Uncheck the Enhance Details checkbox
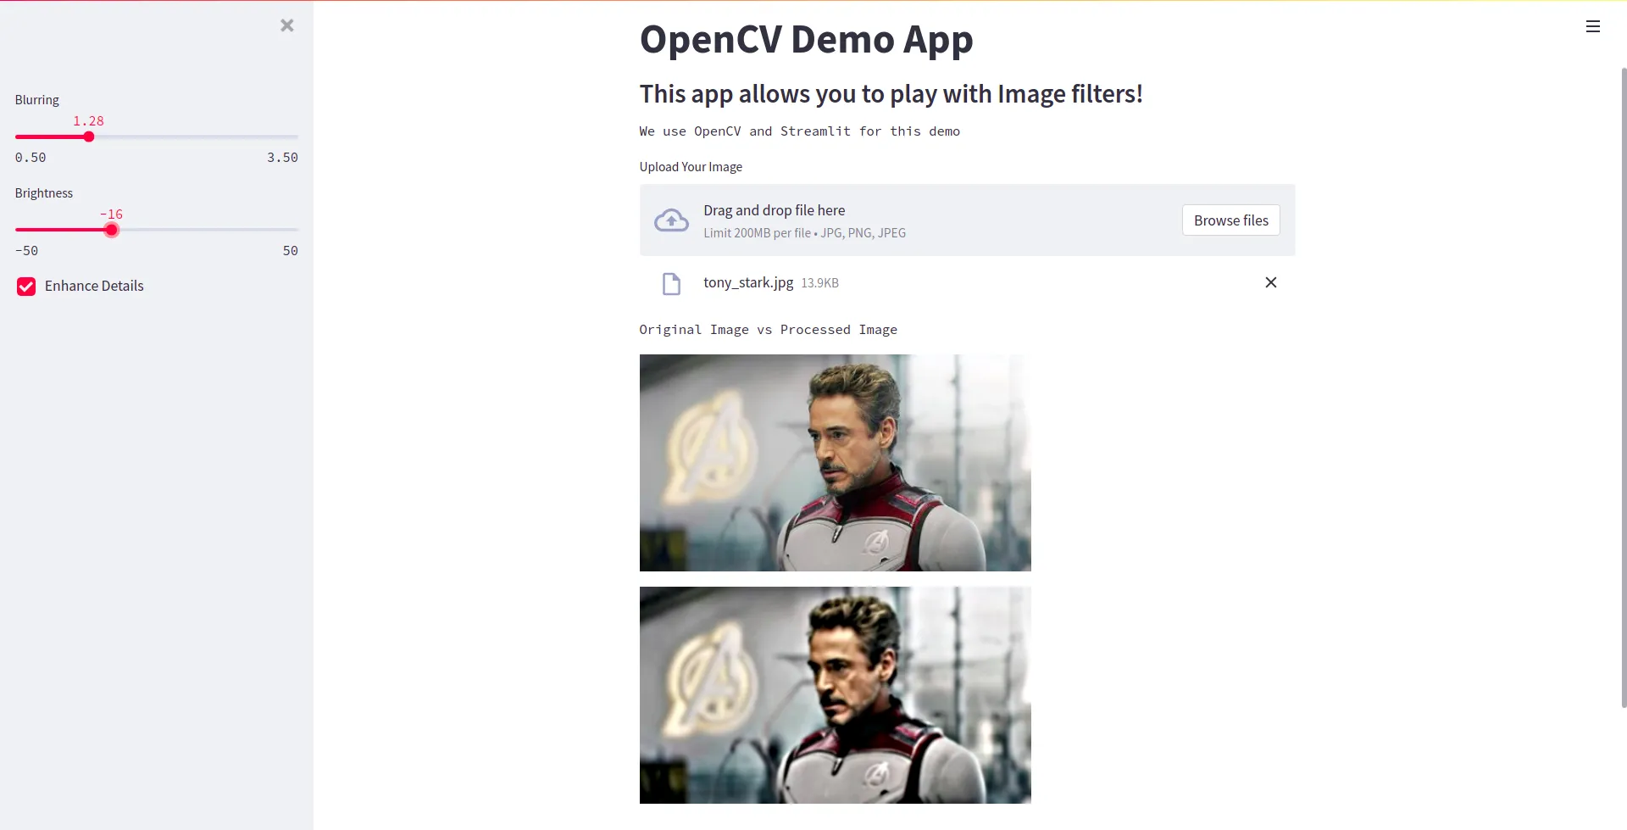The image size is (1627, 830). (x=26, y=287)
